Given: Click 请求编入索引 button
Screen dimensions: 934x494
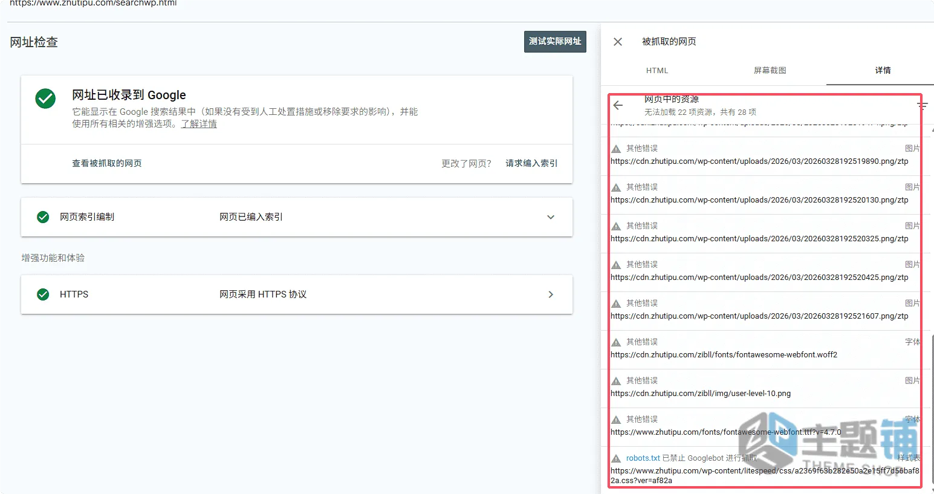Looking at the screenshot, I should pos(531,163).
